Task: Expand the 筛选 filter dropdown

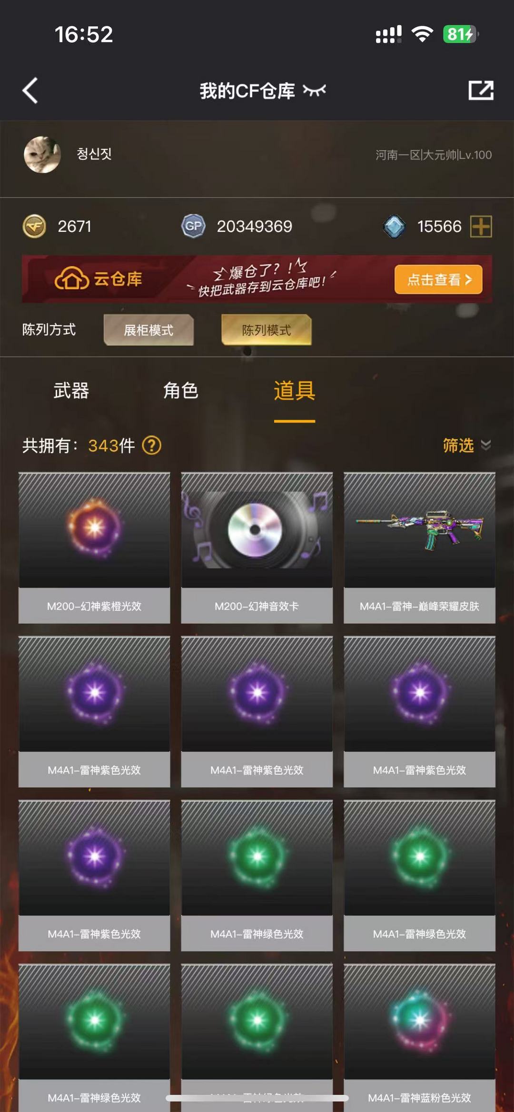Action: pos(466,445)
